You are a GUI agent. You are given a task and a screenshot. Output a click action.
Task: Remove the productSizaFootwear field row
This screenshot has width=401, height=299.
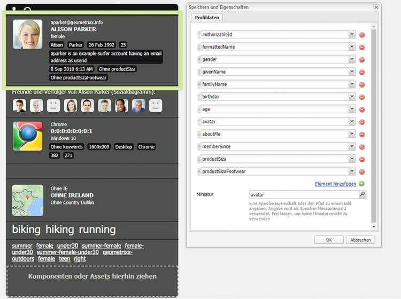pyautogui.click(x=362, y=172)
